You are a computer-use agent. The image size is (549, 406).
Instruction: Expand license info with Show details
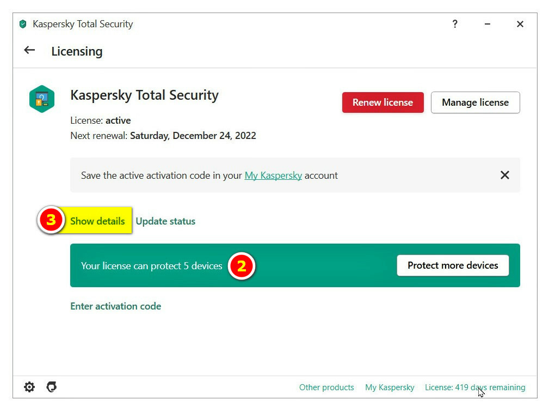97,221
